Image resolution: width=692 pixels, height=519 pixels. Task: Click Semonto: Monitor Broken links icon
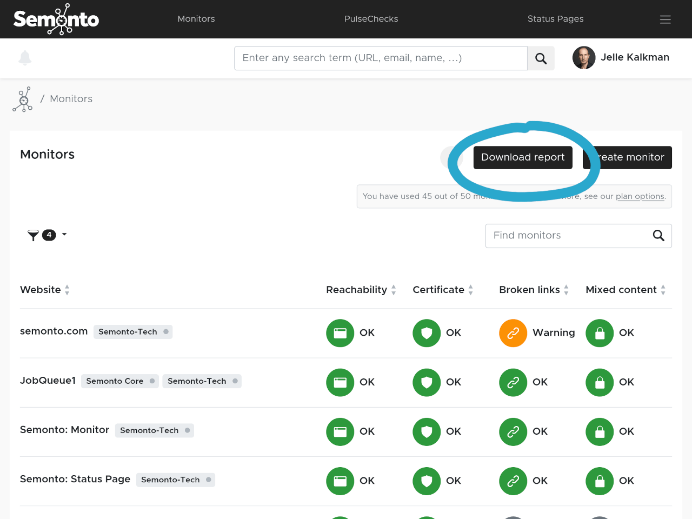click(513, 431)
